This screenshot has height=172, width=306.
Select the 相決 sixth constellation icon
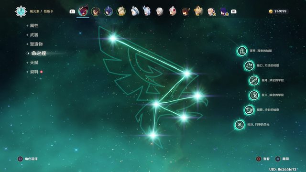tap(240, 124)
